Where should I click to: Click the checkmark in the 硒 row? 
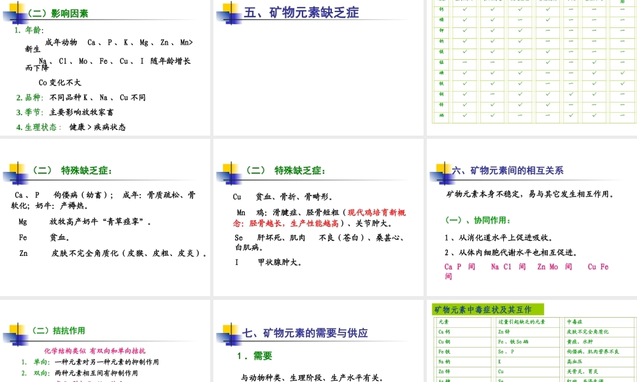[464, 117]
